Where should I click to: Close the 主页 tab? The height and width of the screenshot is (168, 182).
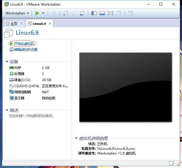(x=22, y=23)
